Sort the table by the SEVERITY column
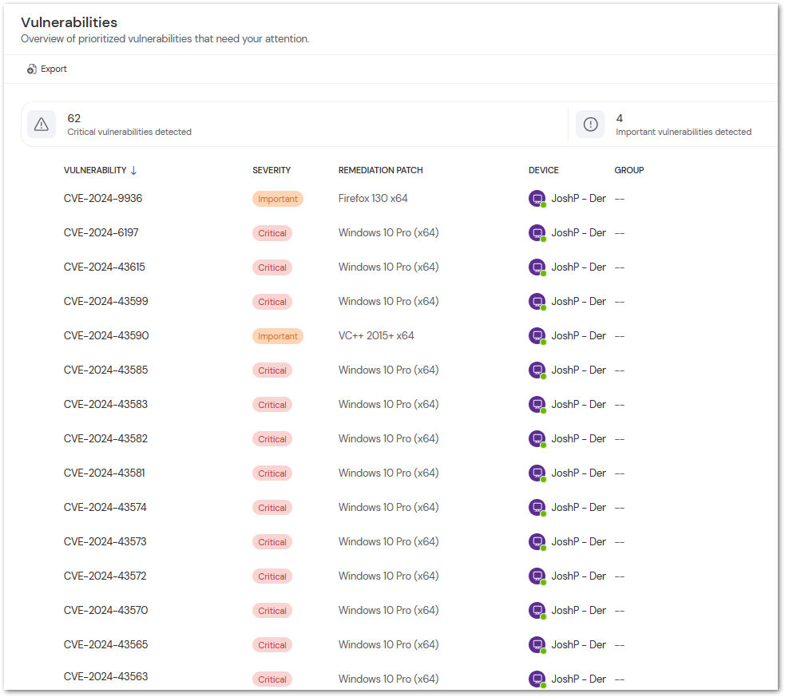 point(271,169)
